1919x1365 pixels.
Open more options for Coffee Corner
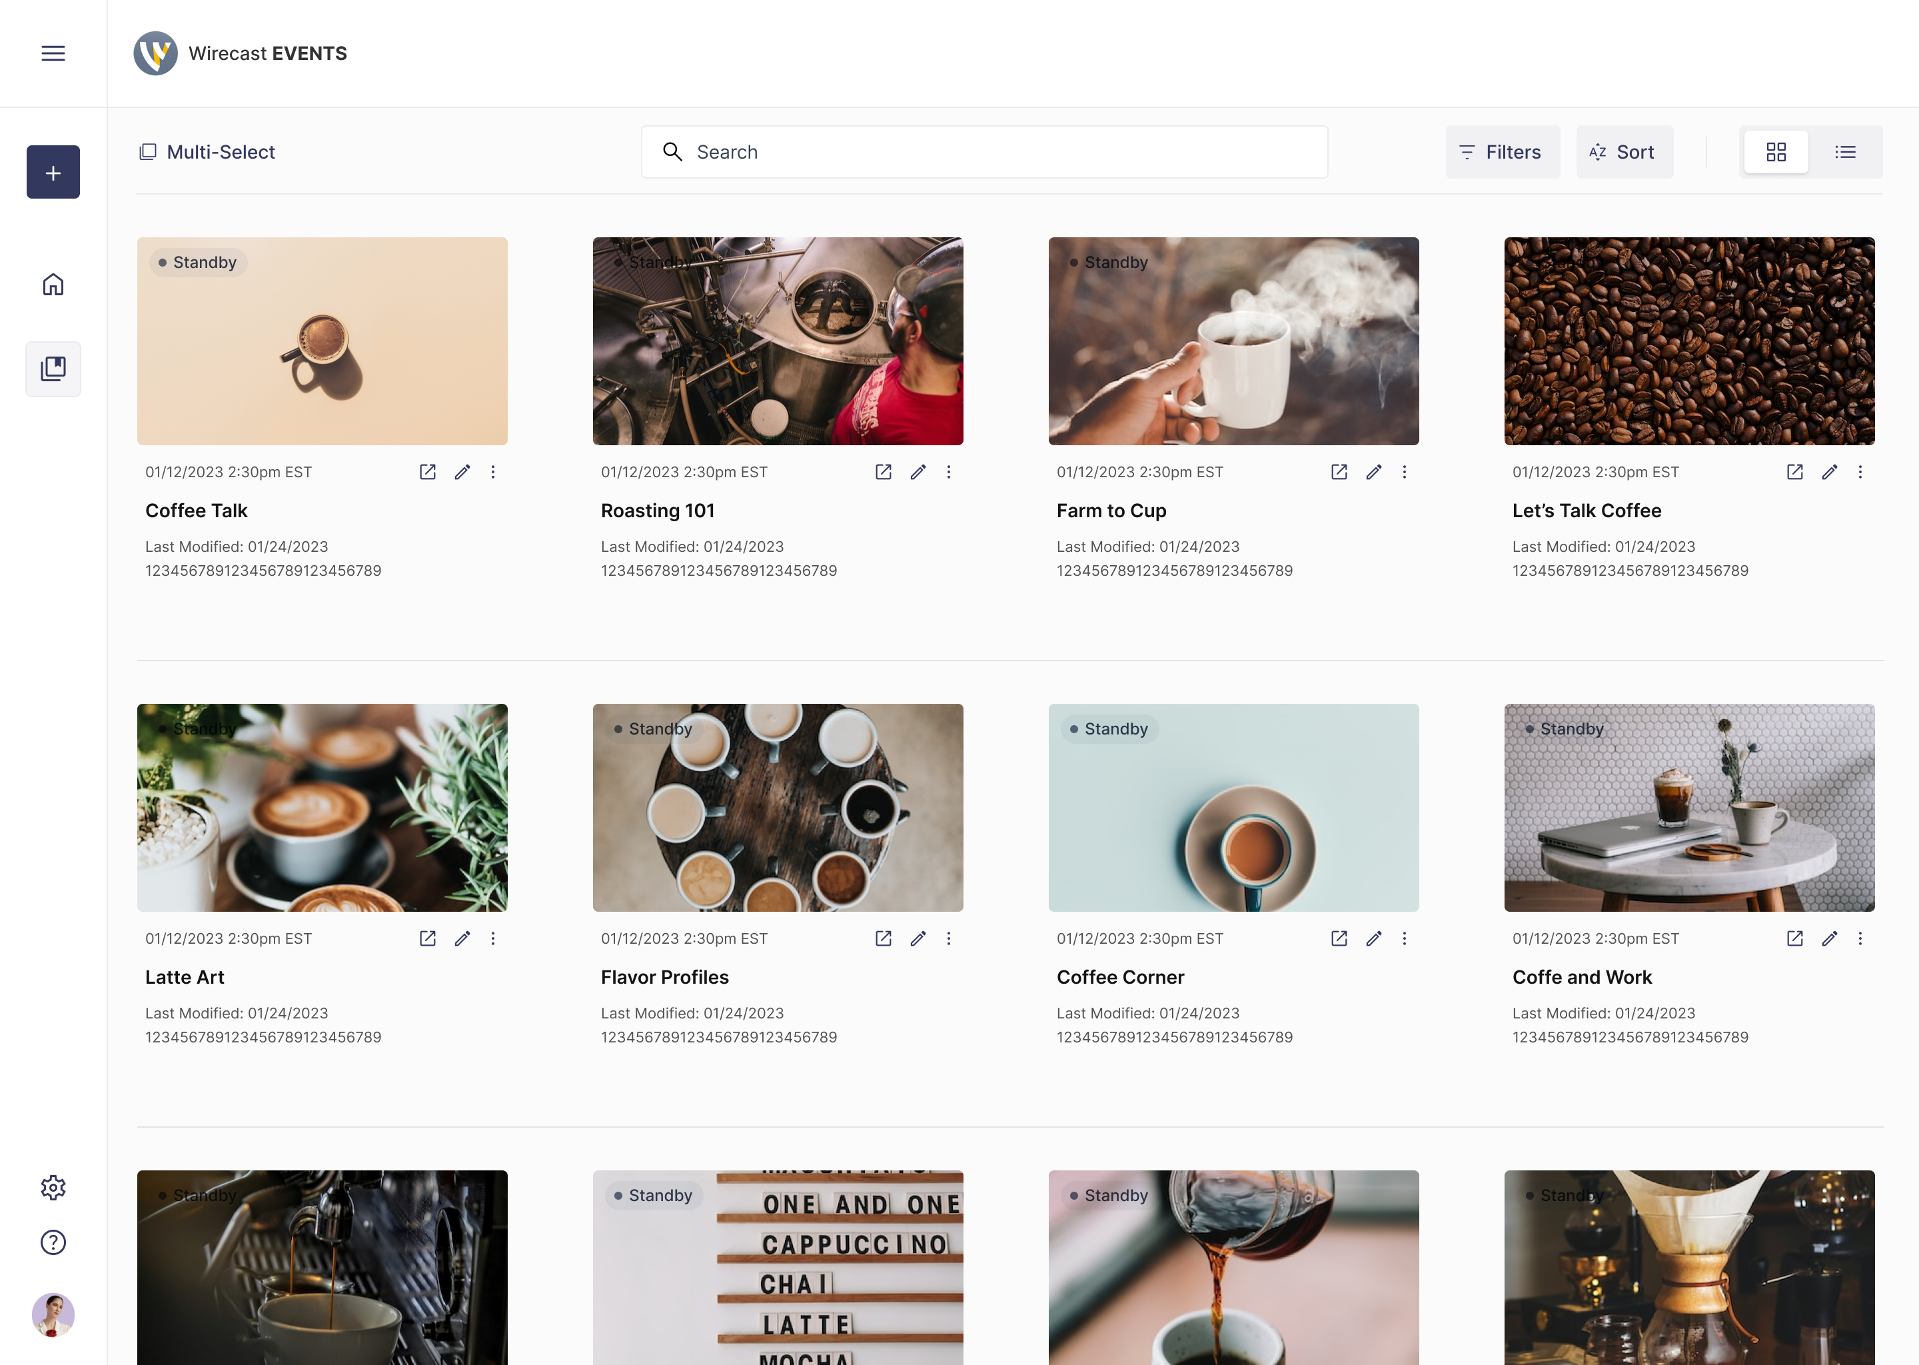1404,938
